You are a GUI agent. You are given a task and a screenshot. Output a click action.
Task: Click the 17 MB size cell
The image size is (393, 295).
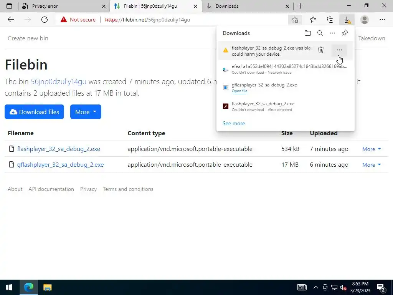(x=290, y=164)
